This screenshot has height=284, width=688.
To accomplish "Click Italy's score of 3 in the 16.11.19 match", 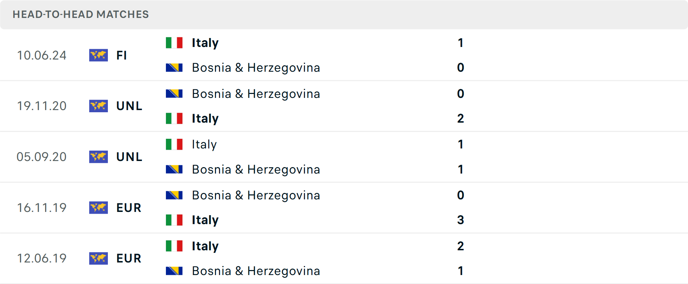I will [460, 220].
